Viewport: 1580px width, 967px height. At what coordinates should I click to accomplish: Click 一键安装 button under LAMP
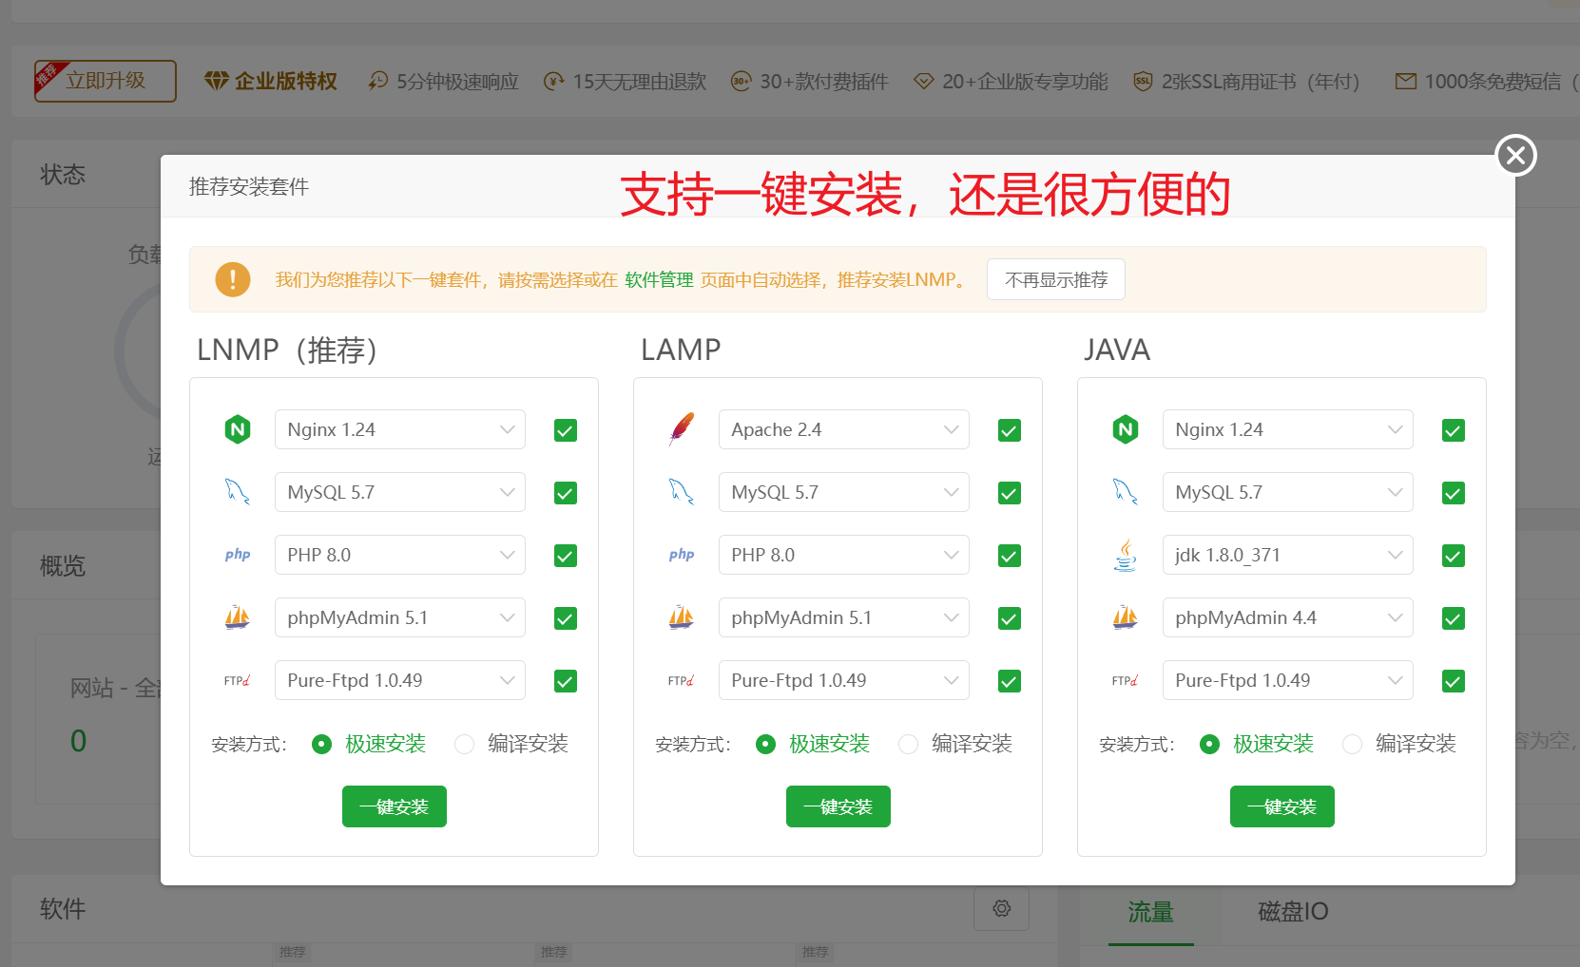(x=838, y=806)
